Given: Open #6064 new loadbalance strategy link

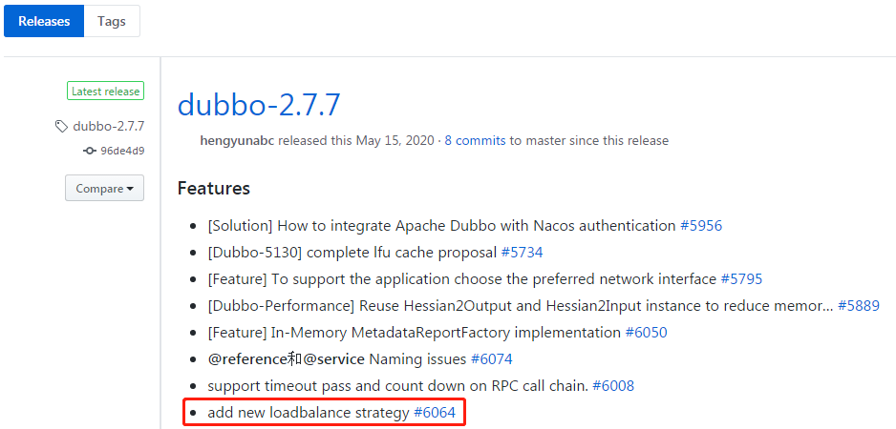Looking at the screenshot, I should (435, 413).
